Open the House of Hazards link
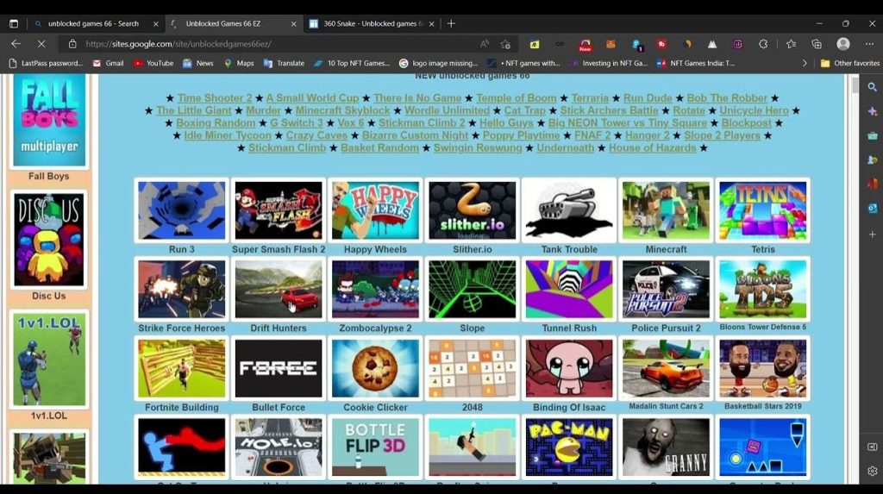 pos(652,147)
